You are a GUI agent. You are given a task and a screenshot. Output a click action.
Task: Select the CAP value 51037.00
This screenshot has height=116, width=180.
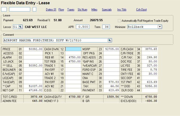33,86
